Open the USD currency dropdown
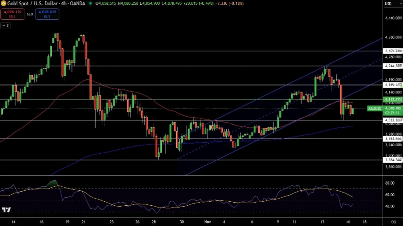This screenshot has width=403, height=226. tap(388, 4)
